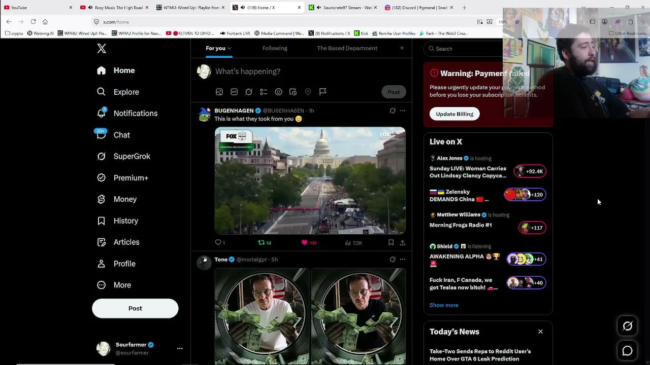Open Sourfarmer account options menu

tap(179, 349)
